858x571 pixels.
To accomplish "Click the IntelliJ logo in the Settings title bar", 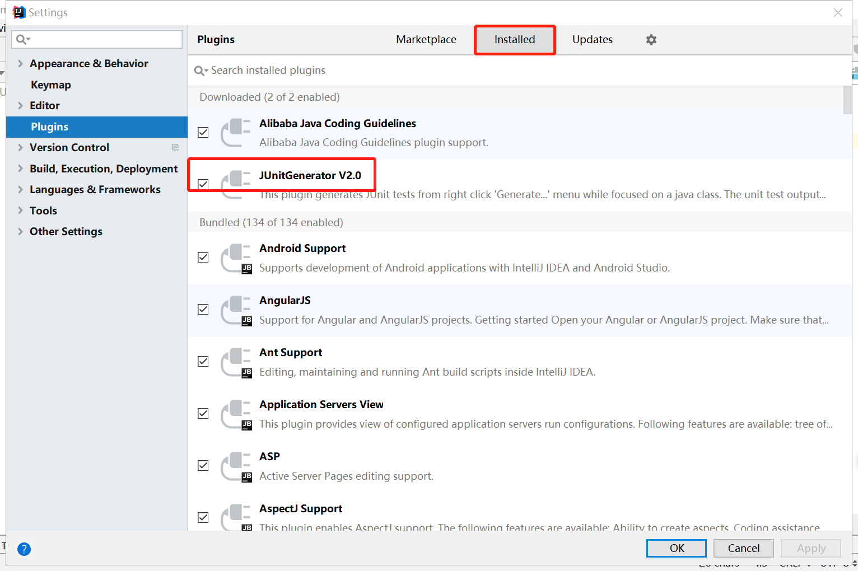I will (x=19, y=12).
